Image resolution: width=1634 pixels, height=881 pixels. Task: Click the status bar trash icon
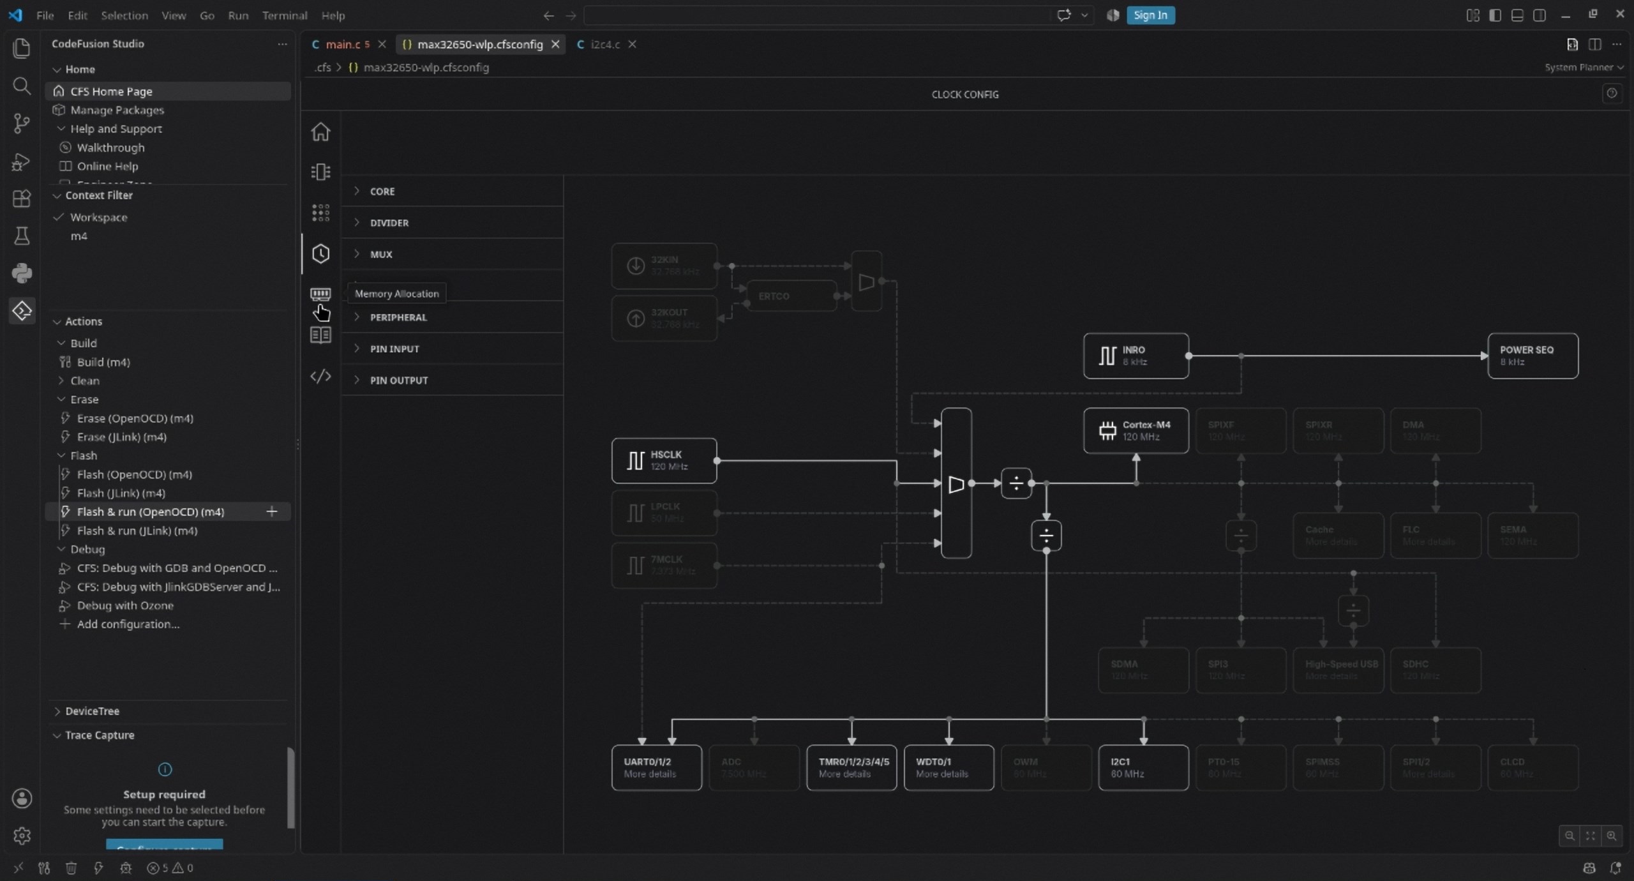tap(71, 868)
